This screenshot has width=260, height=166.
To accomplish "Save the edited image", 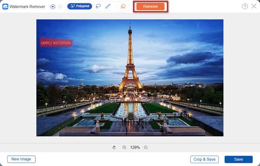I will click(x=238, y=159).
